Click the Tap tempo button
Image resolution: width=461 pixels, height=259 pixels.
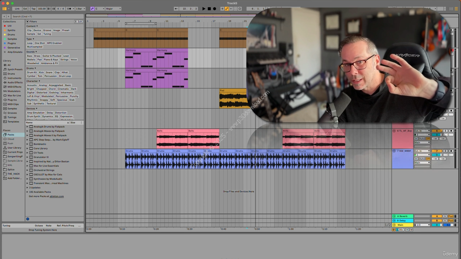pyautogui.click(x=33, y=9)
